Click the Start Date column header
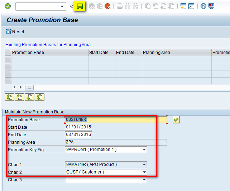Screen dimensions: 230x191 coord(99,53)
